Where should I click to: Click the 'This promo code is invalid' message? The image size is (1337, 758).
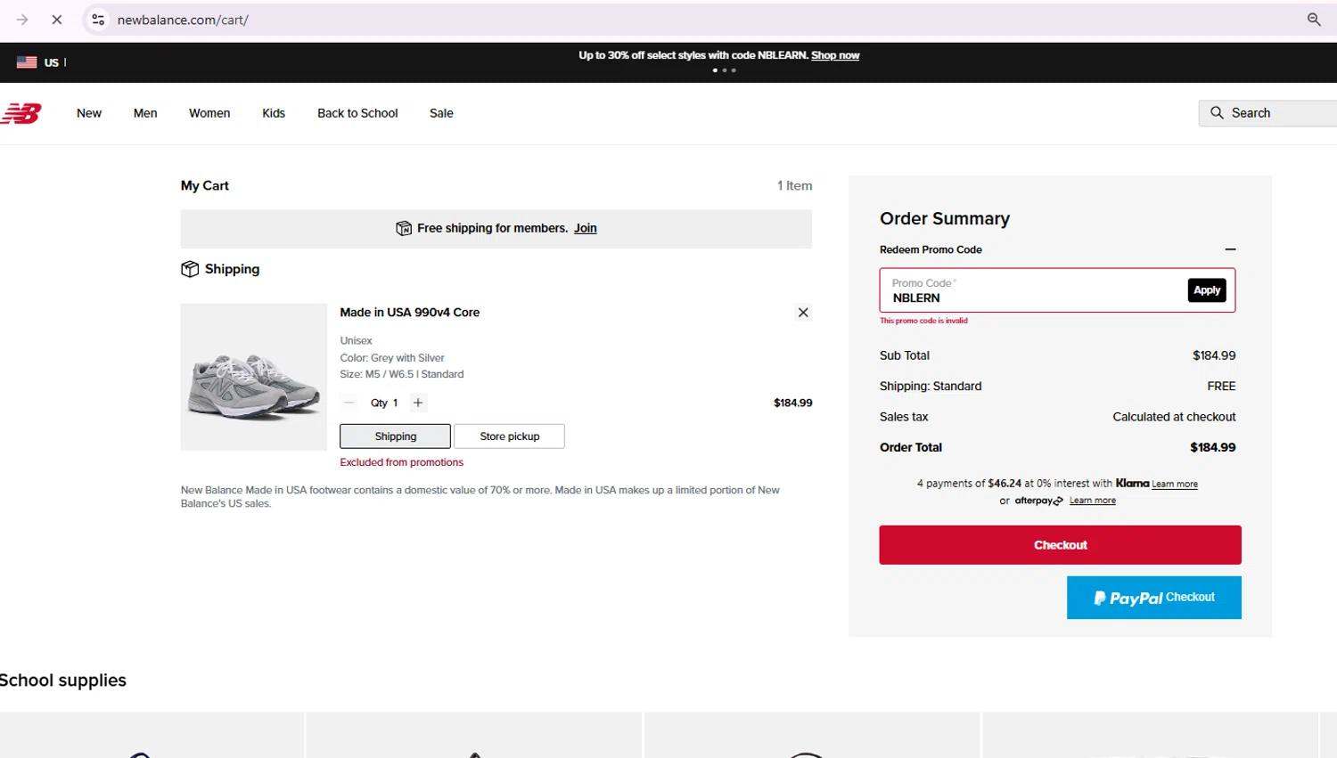point(923,321)
